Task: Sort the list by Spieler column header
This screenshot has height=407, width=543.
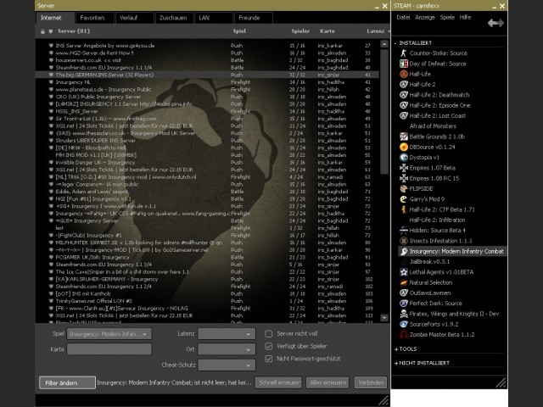Action: click(300, 31)
